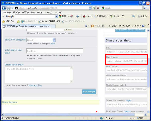The image size is (151, 121).
Task: Open the ページ(P) dropdown menu
Action: (113, 26)
